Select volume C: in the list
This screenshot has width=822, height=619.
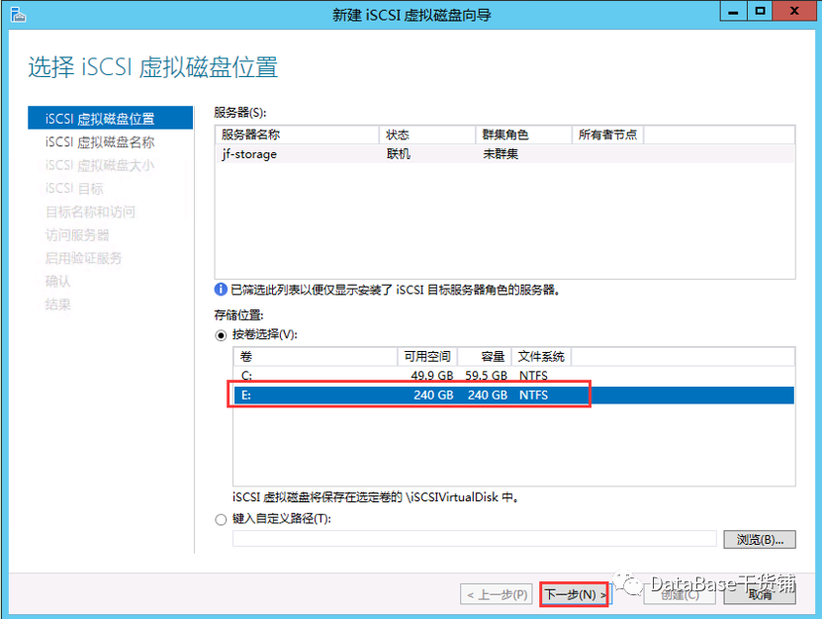click(513, 376)
